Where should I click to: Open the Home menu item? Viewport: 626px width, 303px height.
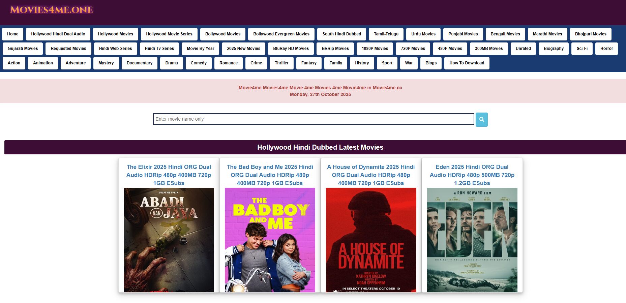point(13,34)
